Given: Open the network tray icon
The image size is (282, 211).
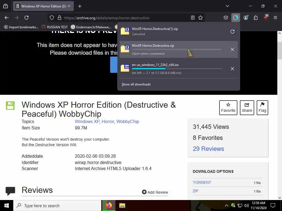Looking at the screenshot, I should point(240,206).
